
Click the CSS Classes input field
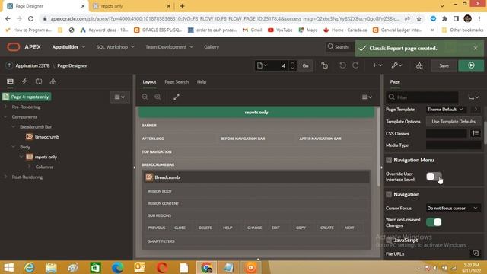pos(447,134)
